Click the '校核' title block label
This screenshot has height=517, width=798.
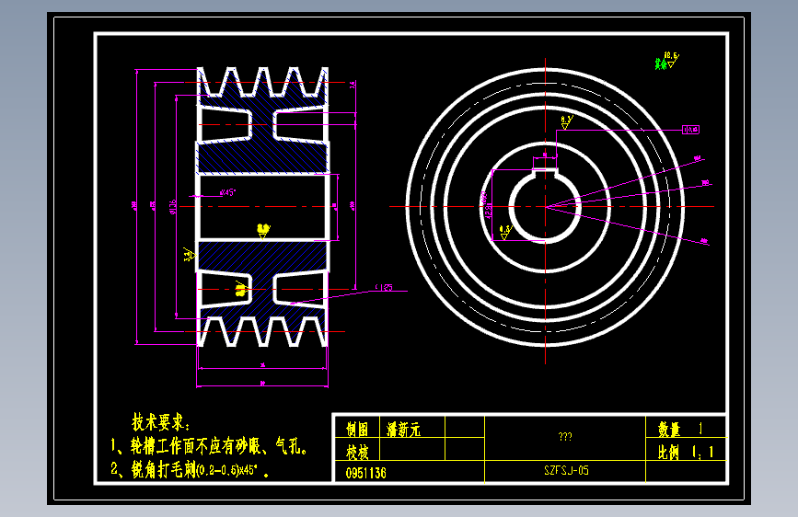tap(357, 452)
